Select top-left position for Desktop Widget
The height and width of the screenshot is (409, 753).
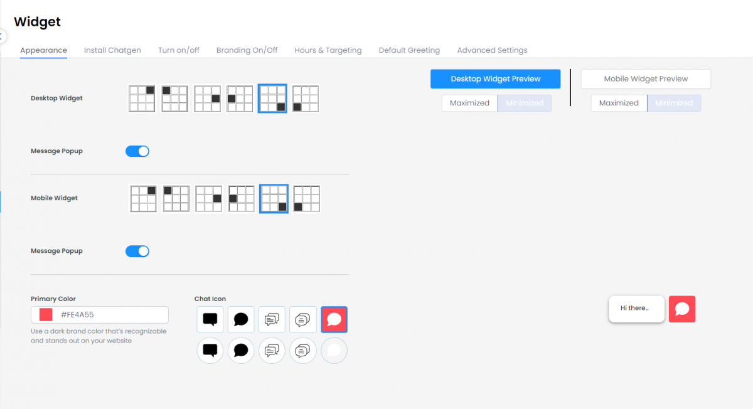click(174, 98)
